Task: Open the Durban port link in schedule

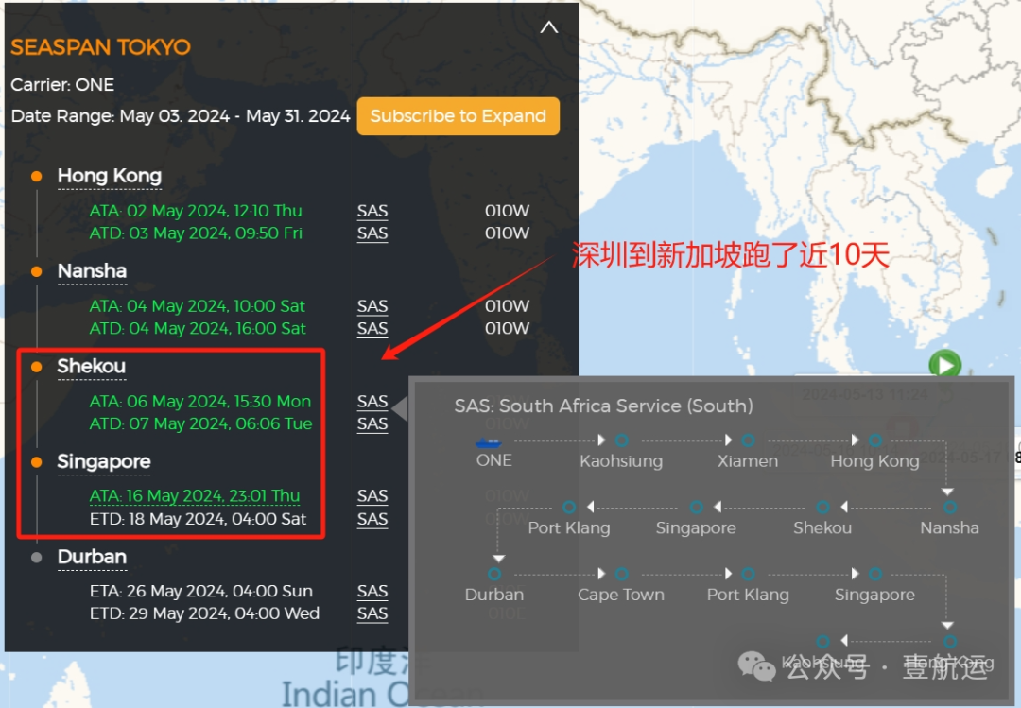Action: (x=92, y=557)
